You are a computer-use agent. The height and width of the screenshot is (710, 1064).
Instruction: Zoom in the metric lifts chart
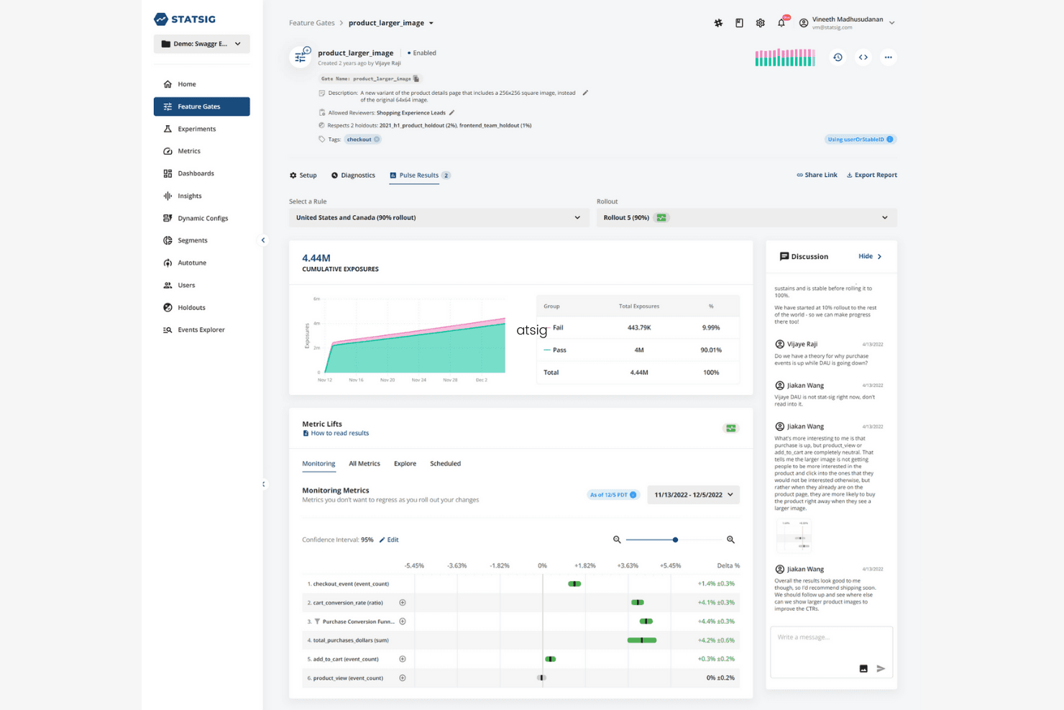click(x=730, y=540)
